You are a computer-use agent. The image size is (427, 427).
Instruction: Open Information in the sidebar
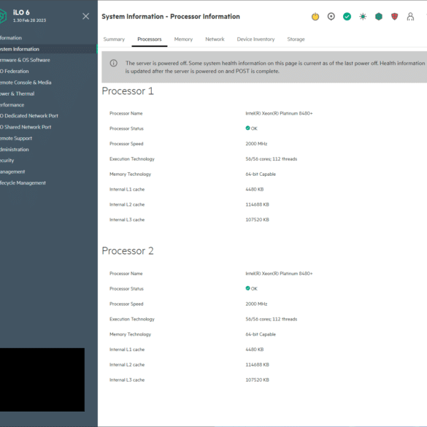click(11, 38)
